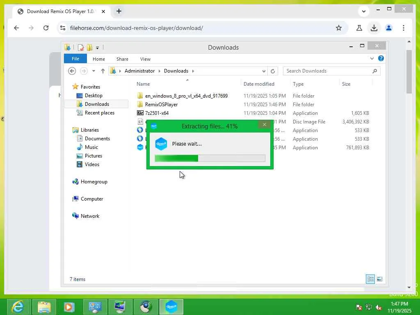Go up one folder level
Viewport: 420px width, 315px height.
tap(103, 71)
